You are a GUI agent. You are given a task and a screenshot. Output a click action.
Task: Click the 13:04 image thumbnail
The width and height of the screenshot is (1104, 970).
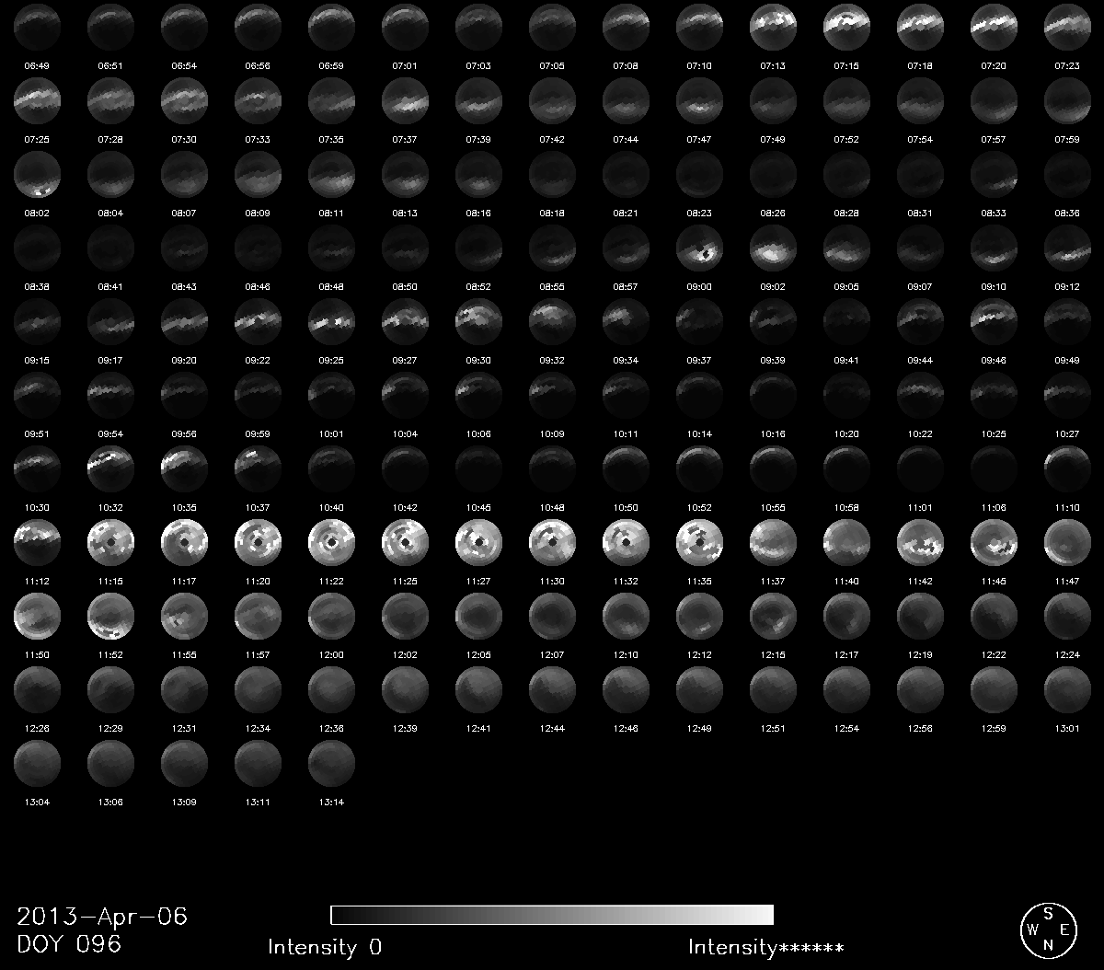tap(37, 762)
